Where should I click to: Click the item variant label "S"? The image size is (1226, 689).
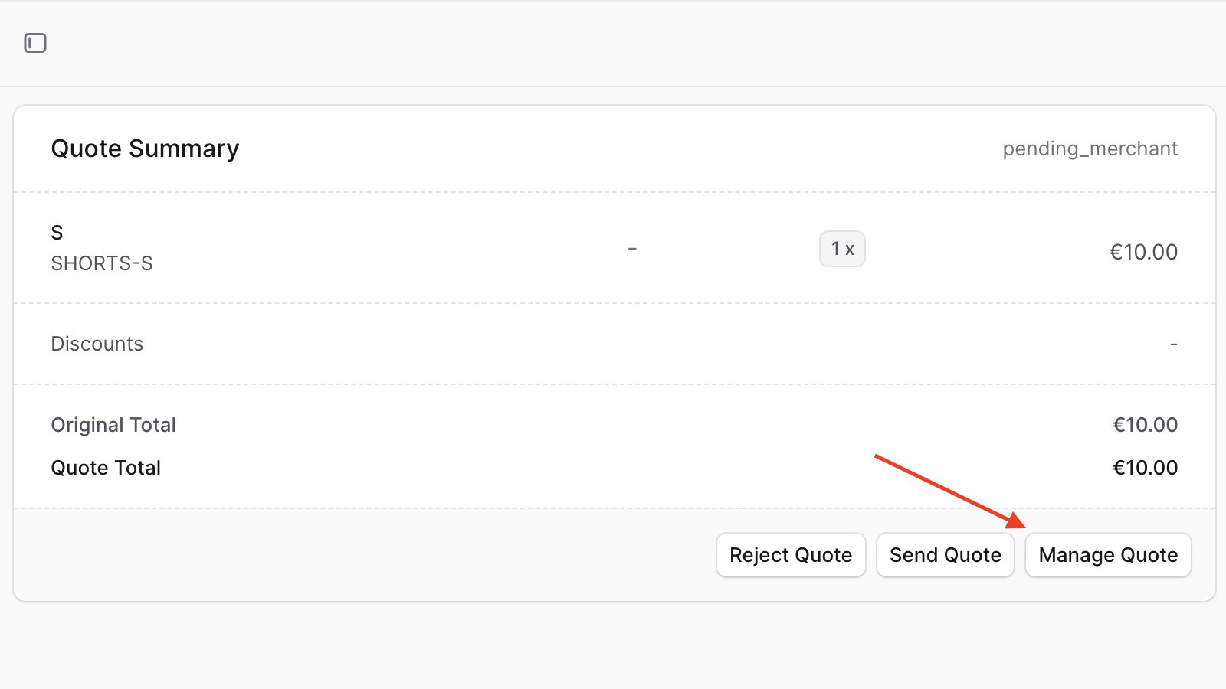(57, 233)
